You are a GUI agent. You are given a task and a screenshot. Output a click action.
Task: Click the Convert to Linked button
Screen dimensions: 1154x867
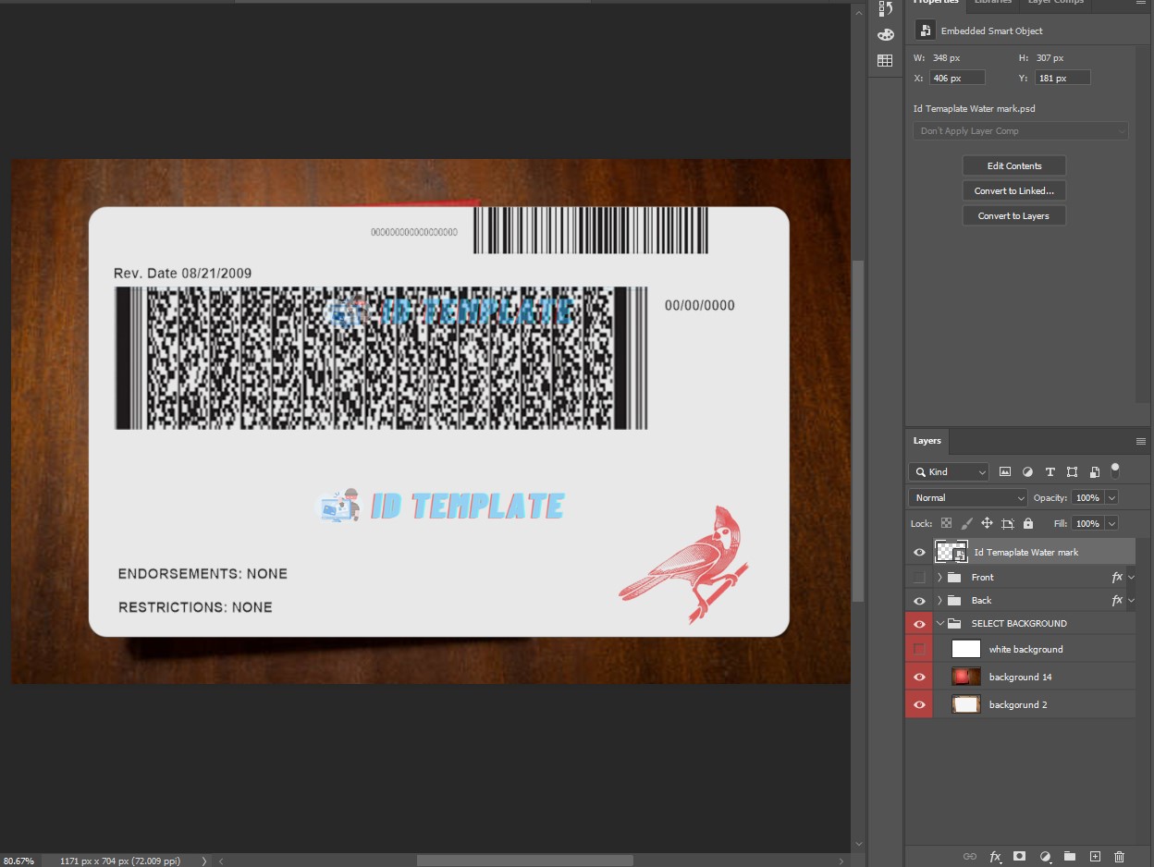[x=1014, y=190]
